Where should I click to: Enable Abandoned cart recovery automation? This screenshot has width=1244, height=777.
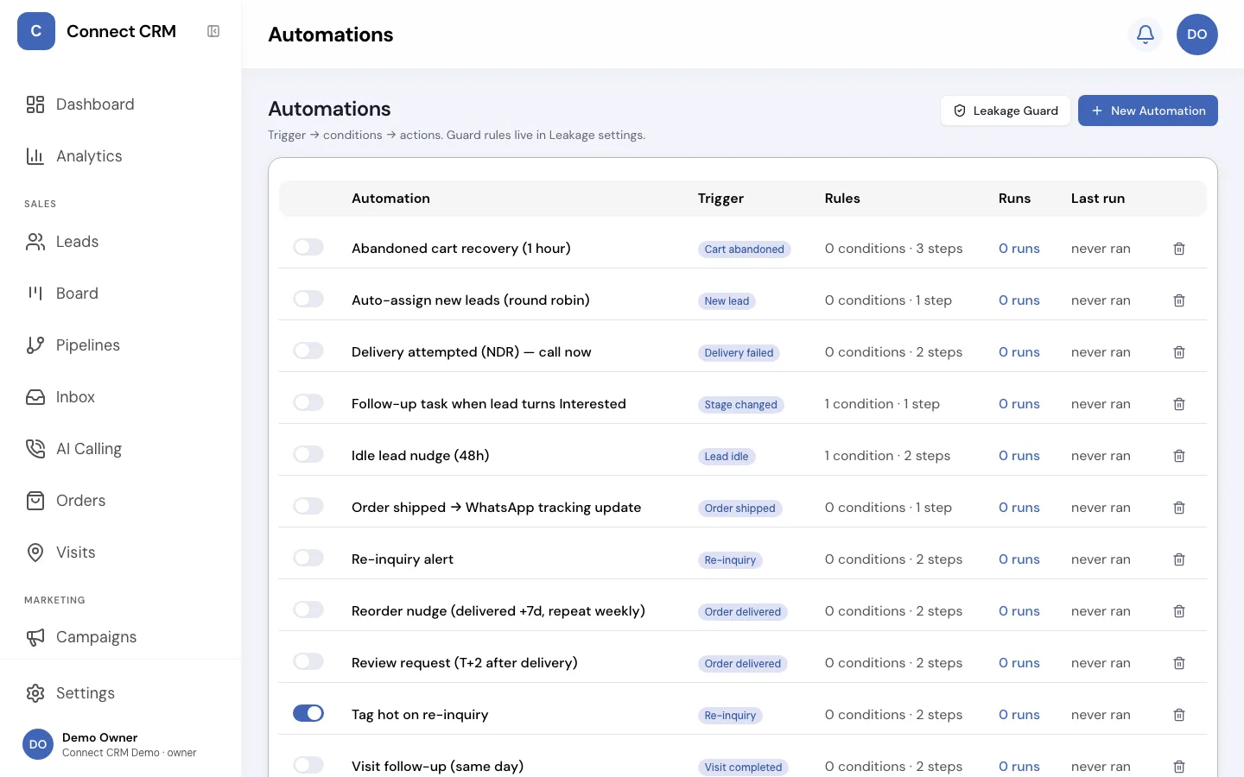(308, 247)
